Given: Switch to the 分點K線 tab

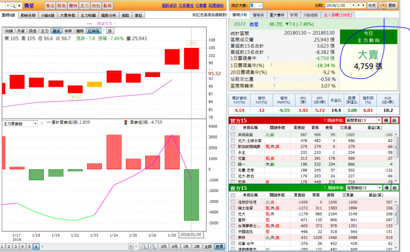Looking at the screenshot, I should click(48, 15).
